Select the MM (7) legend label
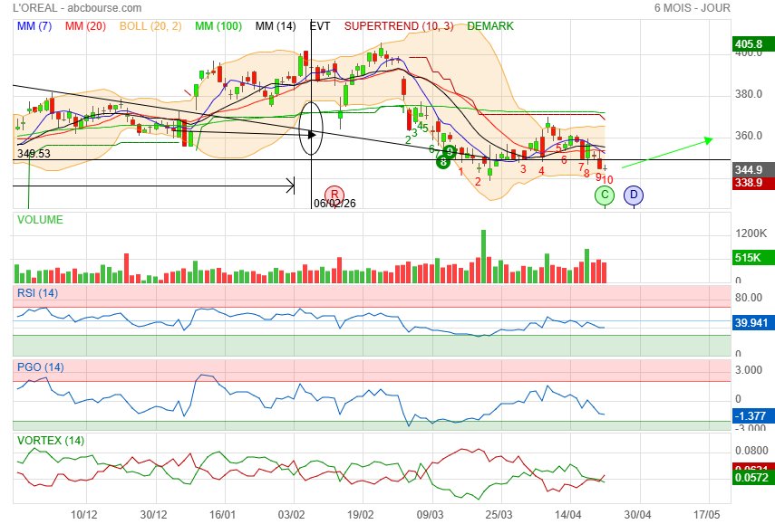 (34, 26)
